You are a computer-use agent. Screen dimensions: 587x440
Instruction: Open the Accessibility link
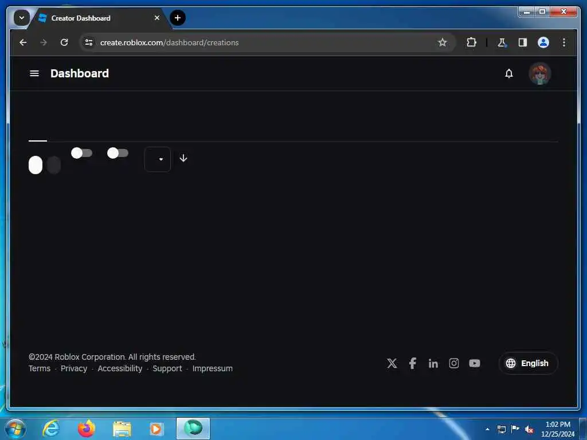120,368
